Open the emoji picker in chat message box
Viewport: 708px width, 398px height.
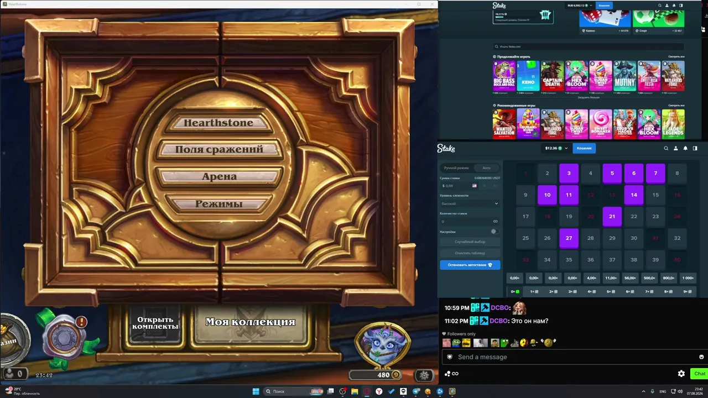(701, 357)
